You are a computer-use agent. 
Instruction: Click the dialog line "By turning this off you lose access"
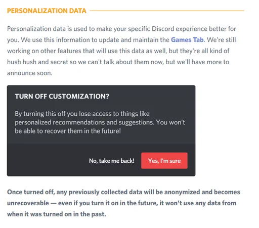pyautogui.click(x=82, y=114)
